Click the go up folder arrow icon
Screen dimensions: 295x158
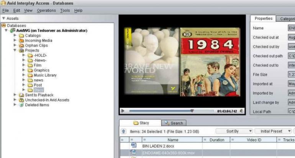click(123, 131)
